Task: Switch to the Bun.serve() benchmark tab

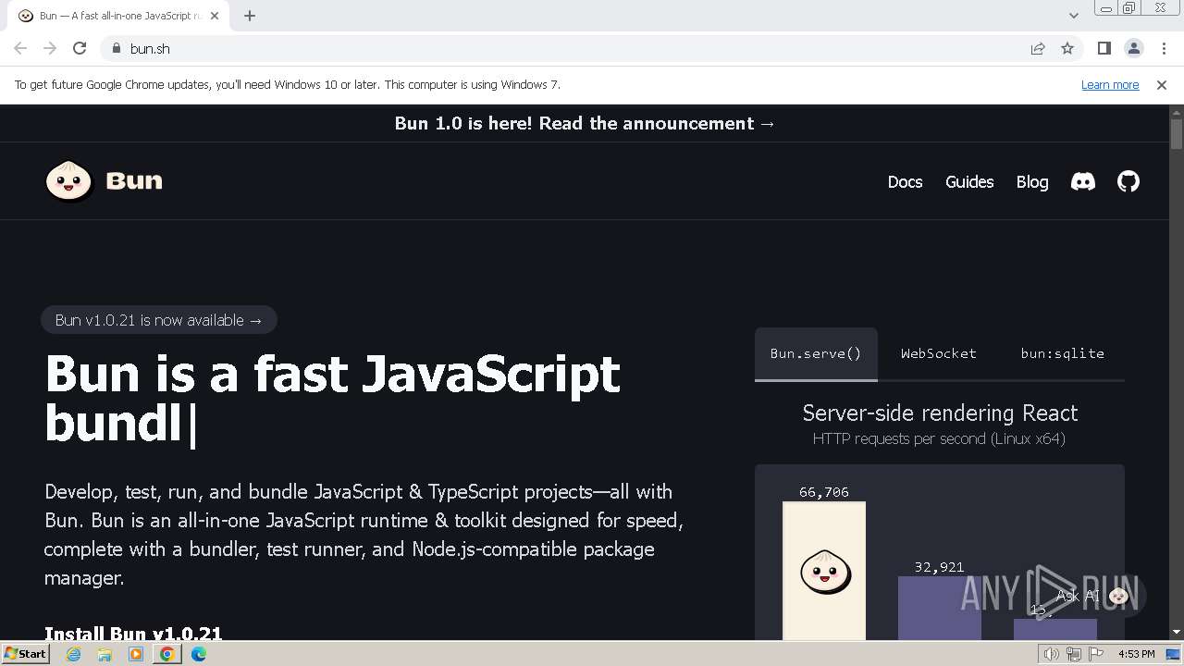Action: click(x=816, y=353)
